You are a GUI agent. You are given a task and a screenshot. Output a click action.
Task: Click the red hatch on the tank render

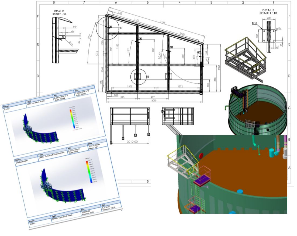(201, 156)
